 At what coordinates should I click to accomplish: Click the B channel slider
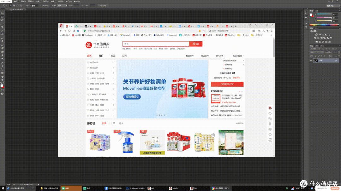tap(324, 21)
